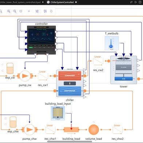Click the fit-to-view collapse icon
Screen dimensions: 143x143
[21, 11]
